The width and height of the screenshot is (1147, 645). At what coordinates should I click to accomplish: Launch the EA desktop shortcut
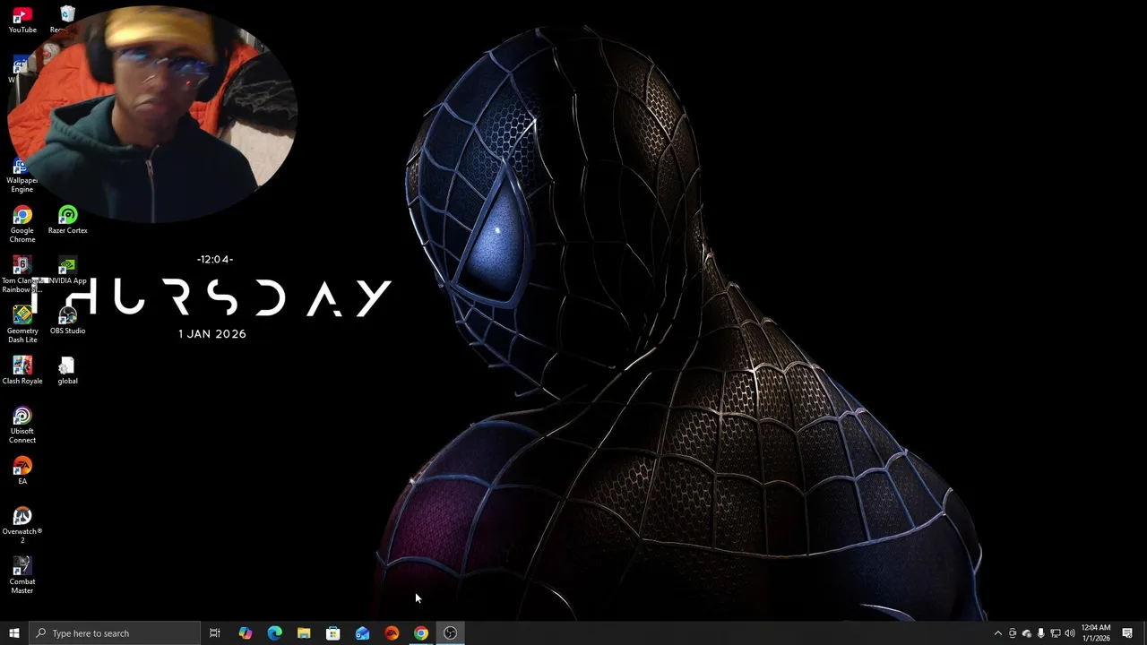pos(22,471)
